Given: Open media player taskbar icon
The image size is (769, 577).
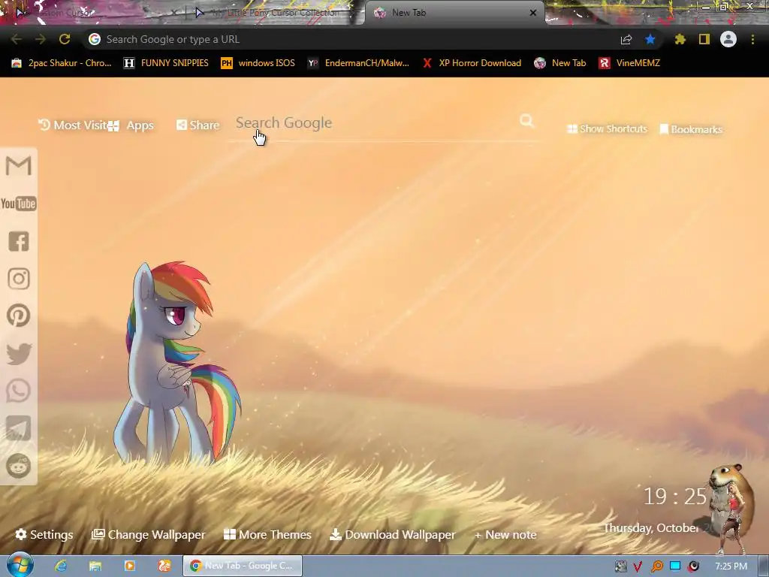Looking at the screenshot, I should click(130, 566).
